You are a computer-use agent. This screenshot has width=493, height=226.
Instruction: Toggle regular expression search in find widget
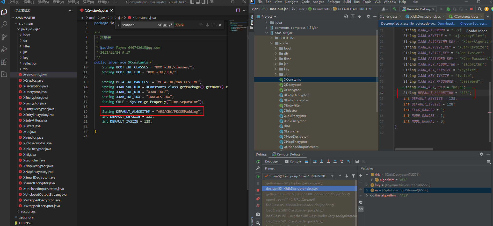(171, 25)
